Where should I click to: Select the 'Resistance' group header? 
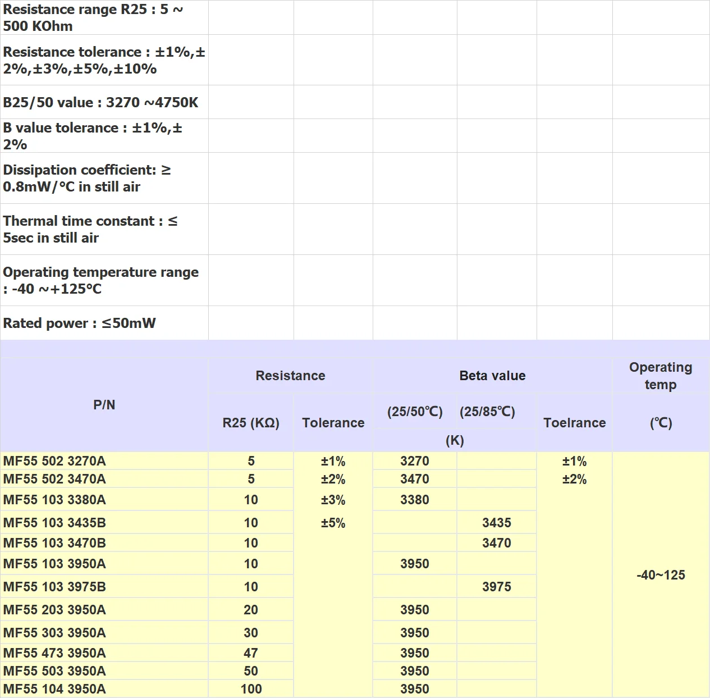pos(290,376)
